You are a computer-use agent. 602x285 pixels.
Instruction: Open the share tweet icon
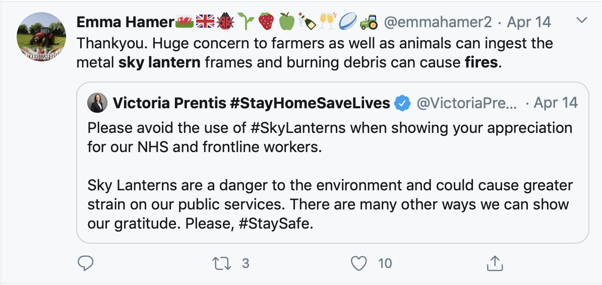(x=495, y=263)
